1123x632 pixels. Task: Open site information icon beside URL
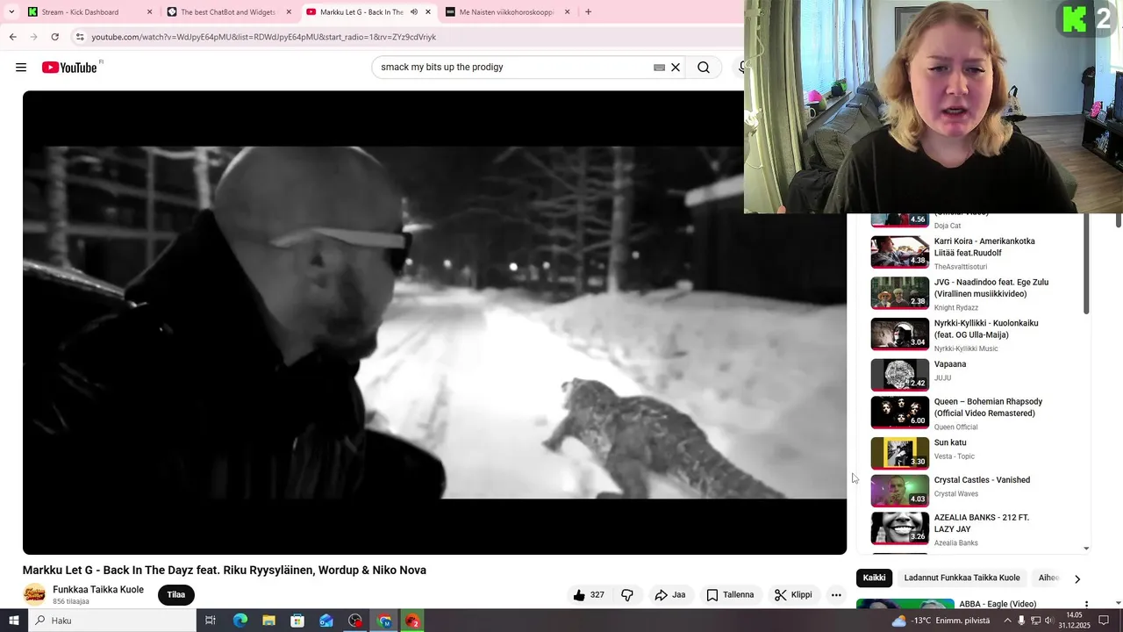(80, 37)
